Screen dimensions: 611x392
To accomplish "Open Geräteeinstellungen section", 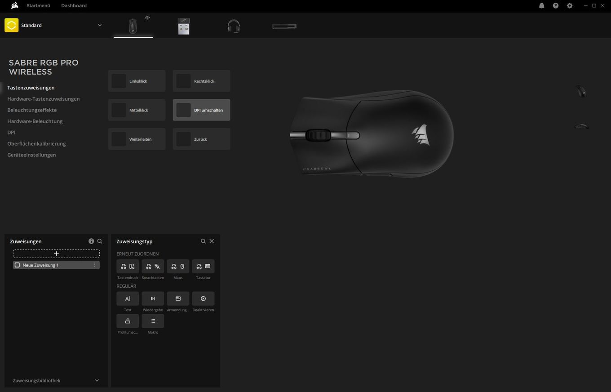I will point(31,155).
